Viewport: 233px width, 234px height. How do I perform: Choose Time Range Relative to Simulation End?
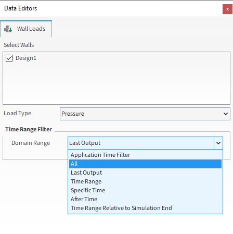(x=145, y=208)
